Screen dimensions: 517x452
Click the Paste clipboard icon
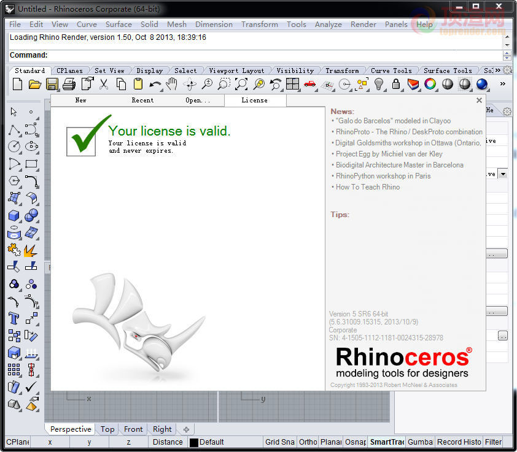coord(138,85)
